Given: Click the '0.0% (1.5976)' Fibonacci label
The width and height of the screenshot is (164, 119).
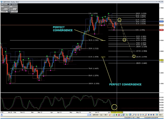Looking at the screenshot, I should (x=140, y=30).
